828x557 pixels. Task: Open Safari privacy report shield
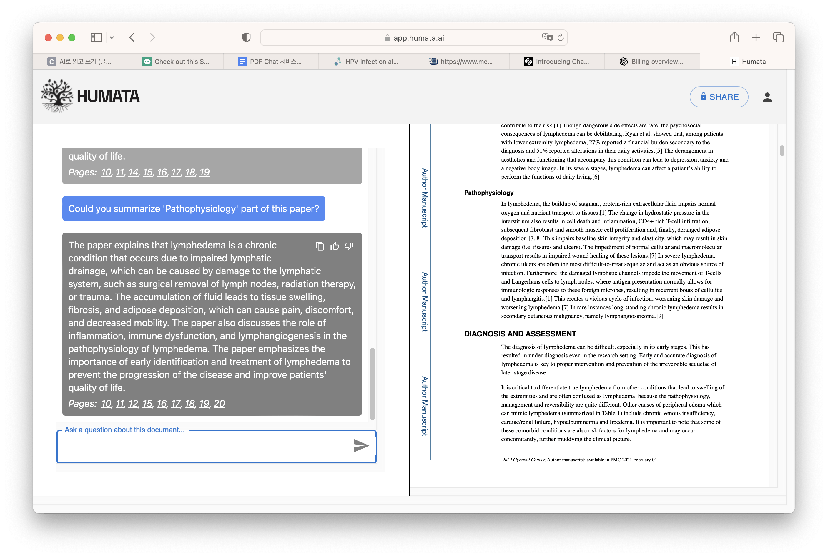coord(246,38)
